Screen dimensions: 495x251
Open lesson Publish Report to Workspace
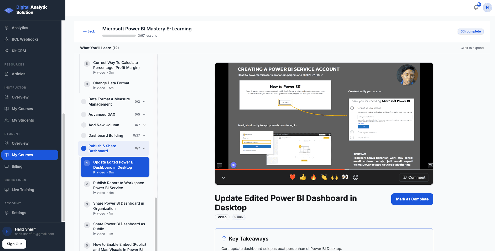115,188
